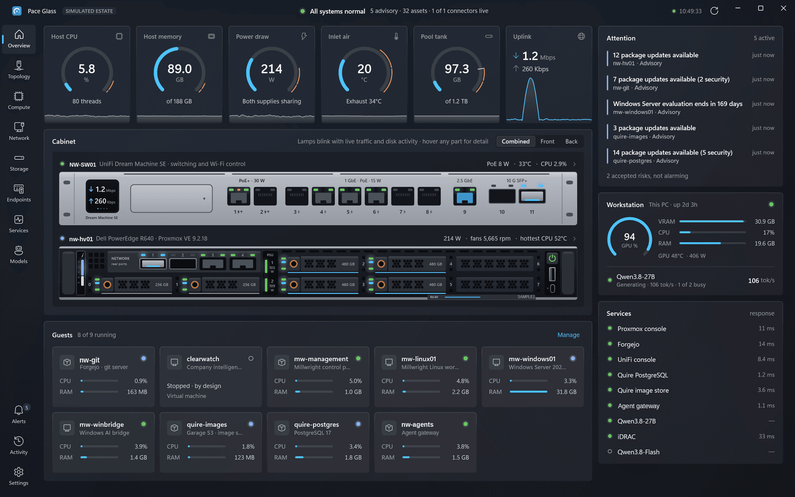Click the chip icon on Host CPU card
The image size is (795, 497).
119,37
